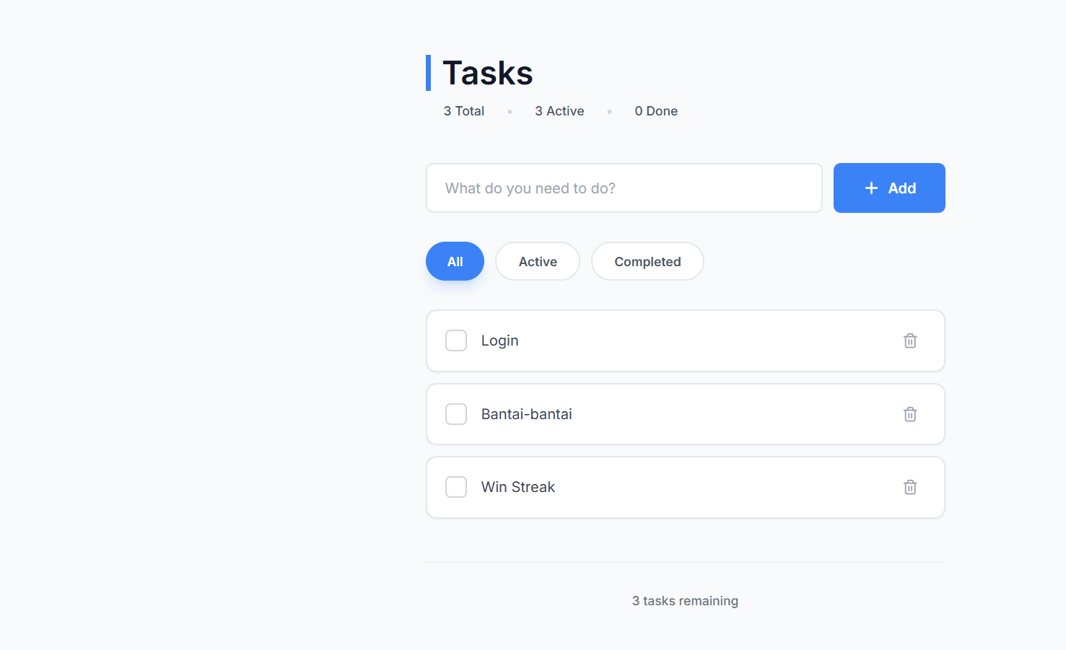Focus the 'What do you need to do?' field

pos(624,188)
